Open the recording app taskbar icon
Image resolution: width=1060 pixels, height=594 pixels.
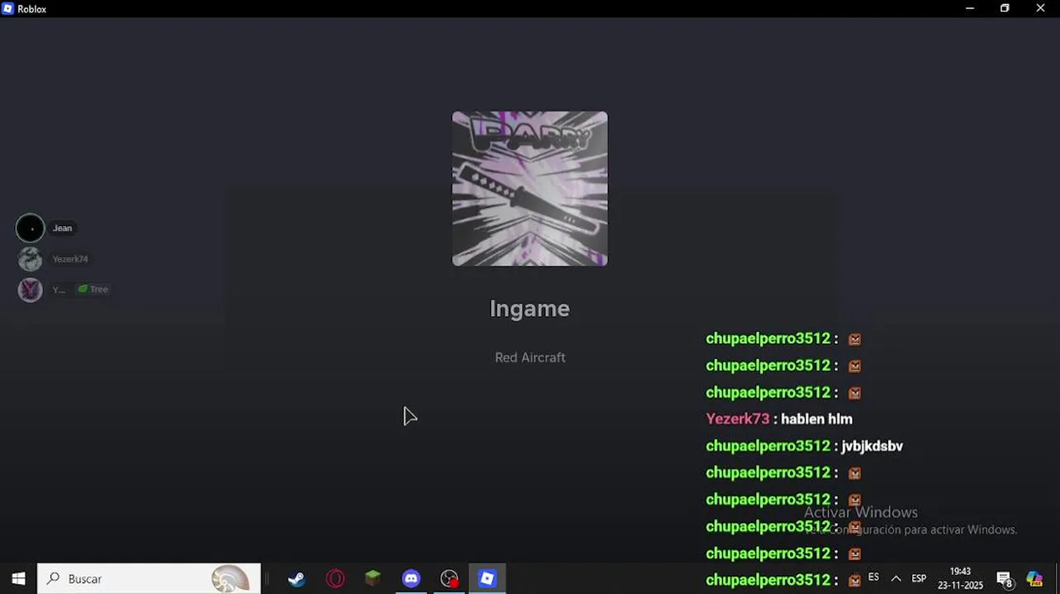click(x=449, y=579)
